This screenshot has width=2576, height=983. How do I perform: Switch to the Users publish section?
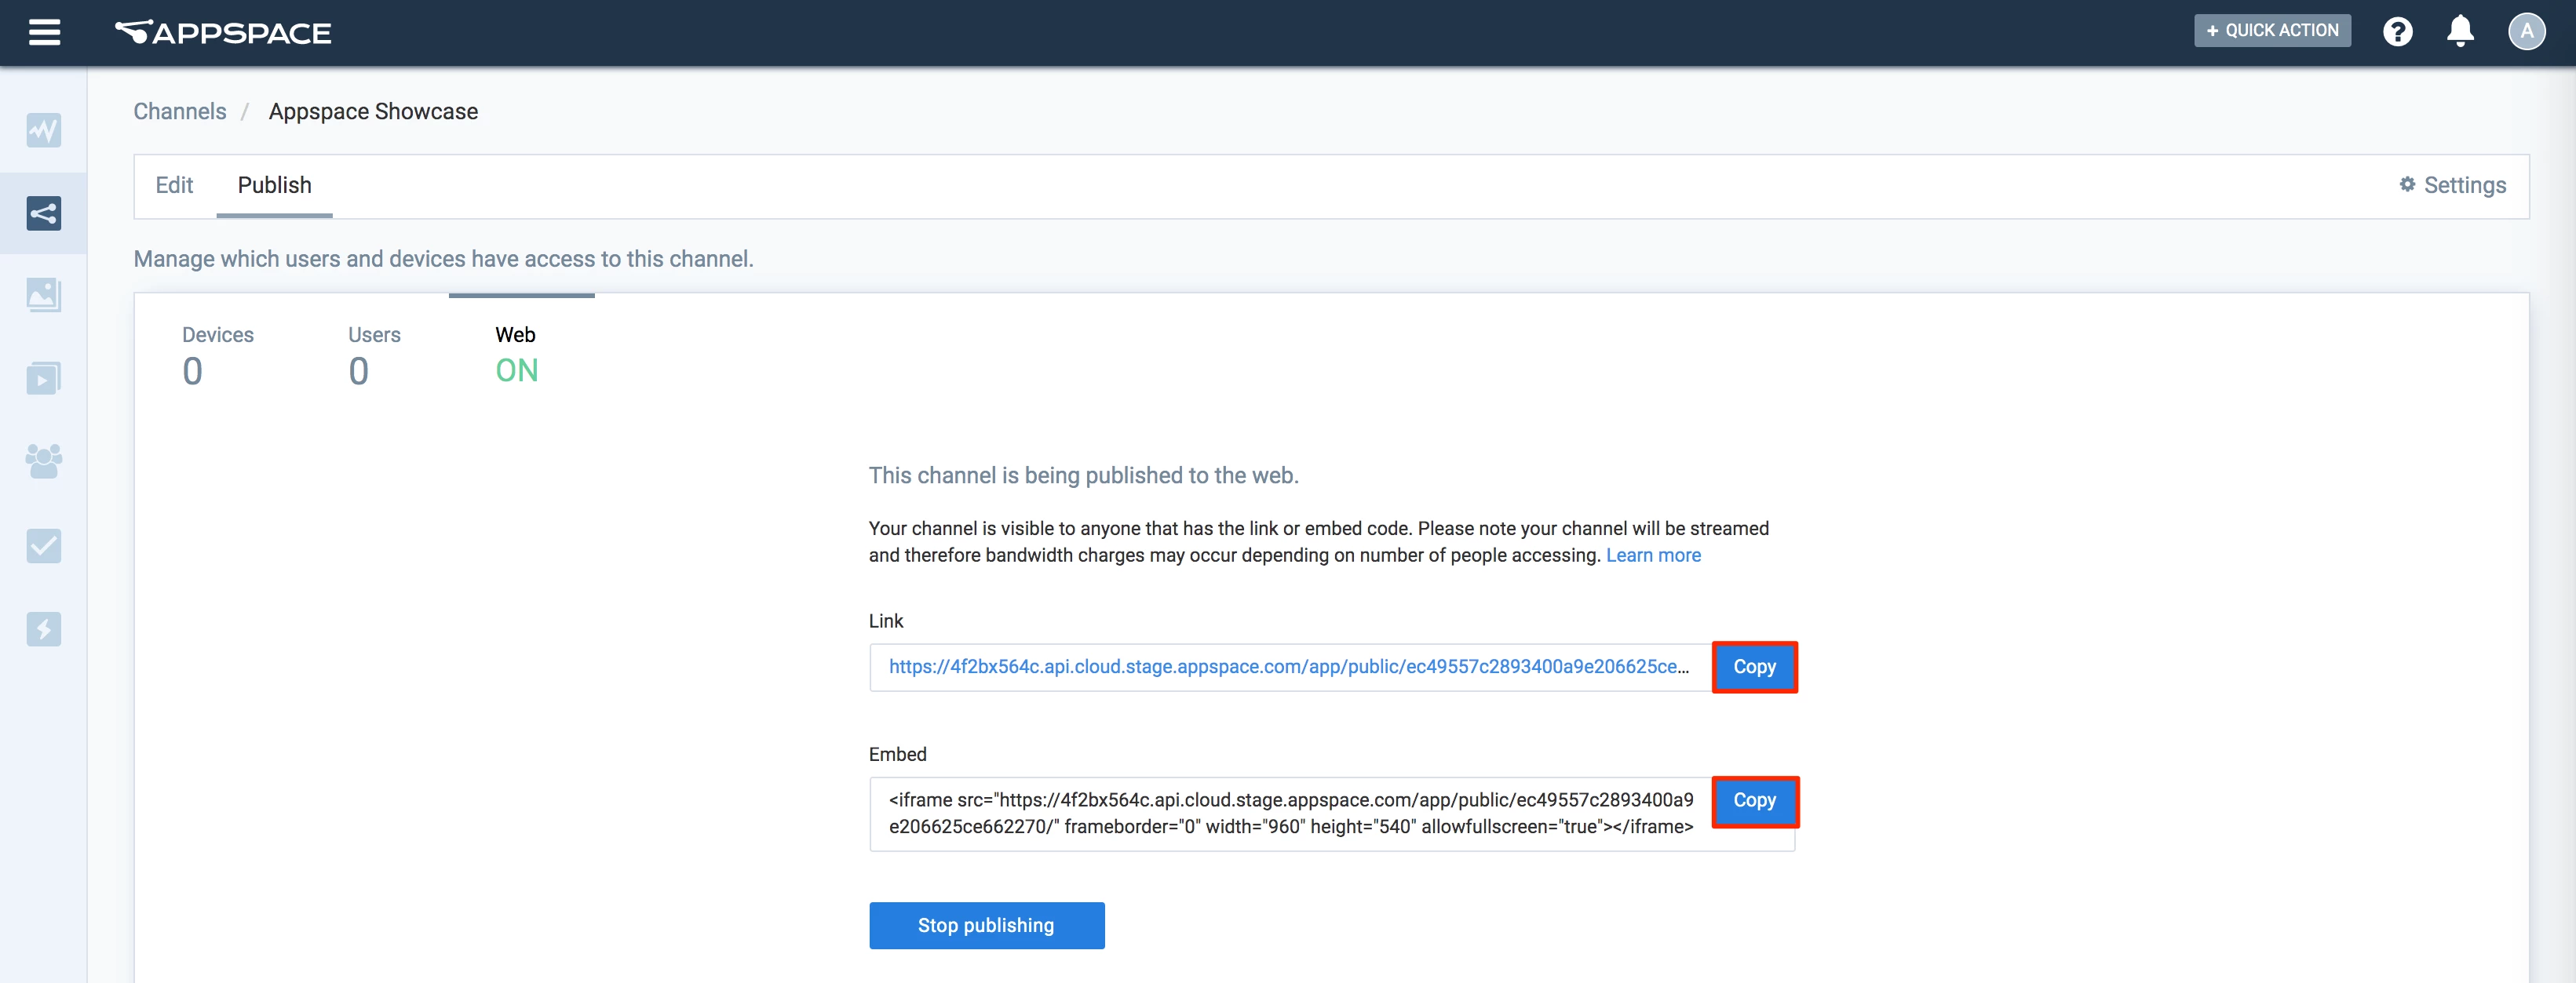374,354
